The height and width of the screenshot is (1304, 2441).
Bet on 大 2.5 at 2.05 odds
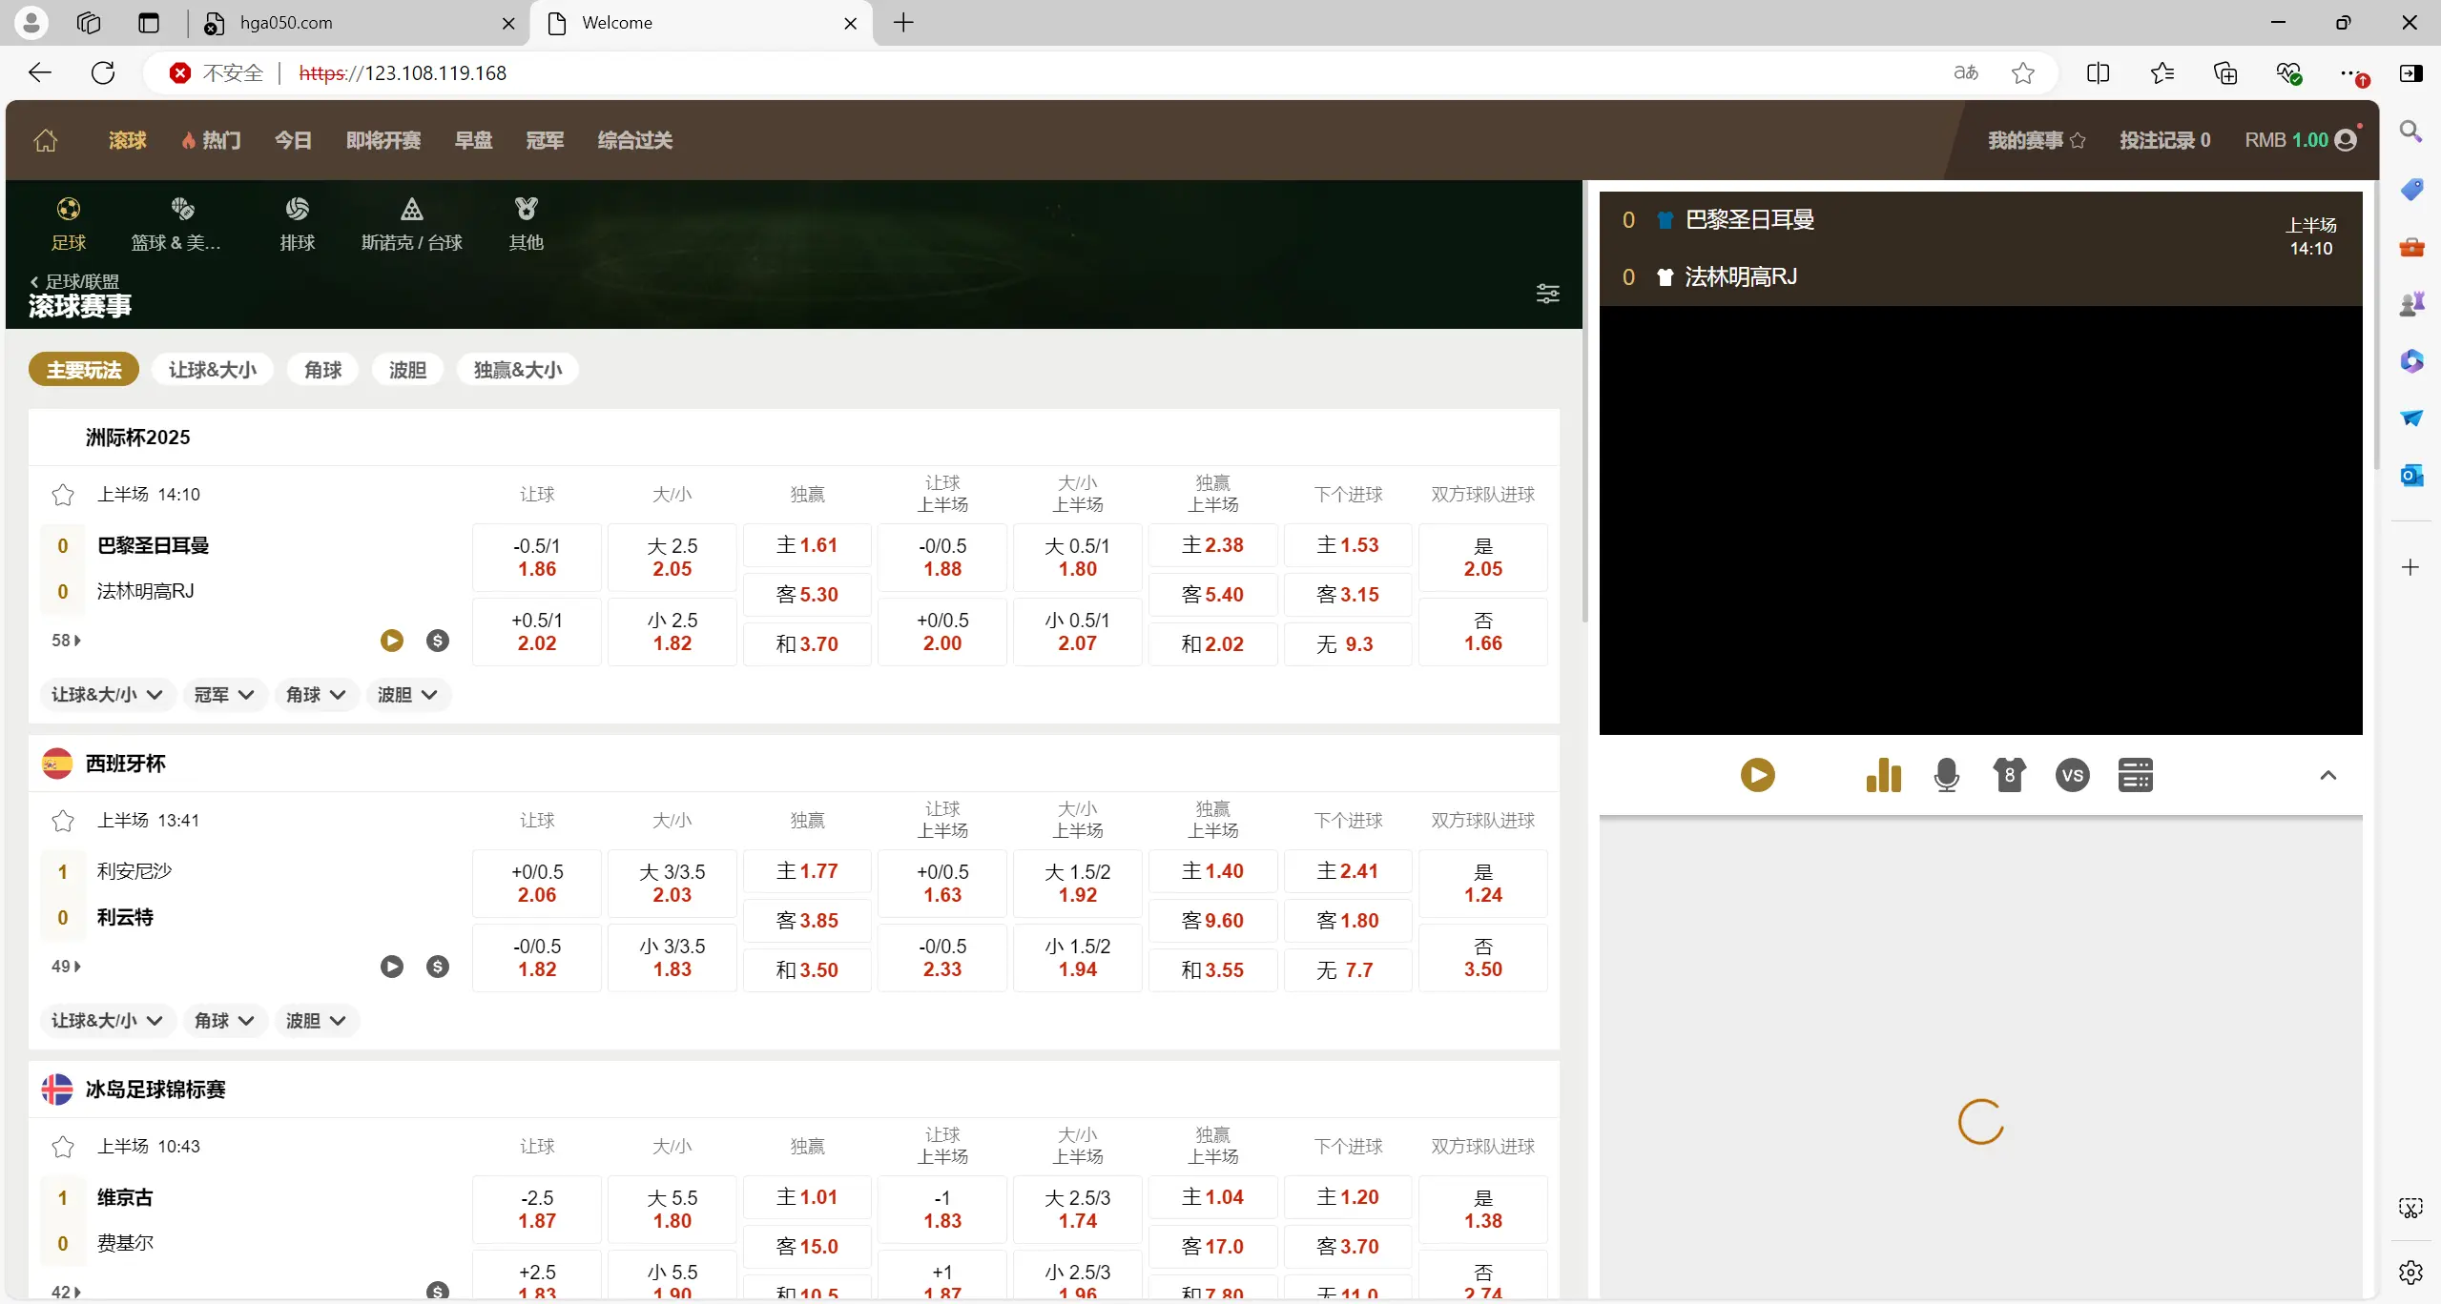pyautogui.click(x=672, y=558)
